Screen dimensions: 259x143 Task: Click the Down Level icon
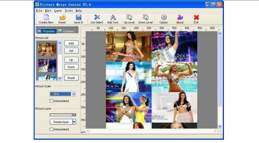(145, 17)
